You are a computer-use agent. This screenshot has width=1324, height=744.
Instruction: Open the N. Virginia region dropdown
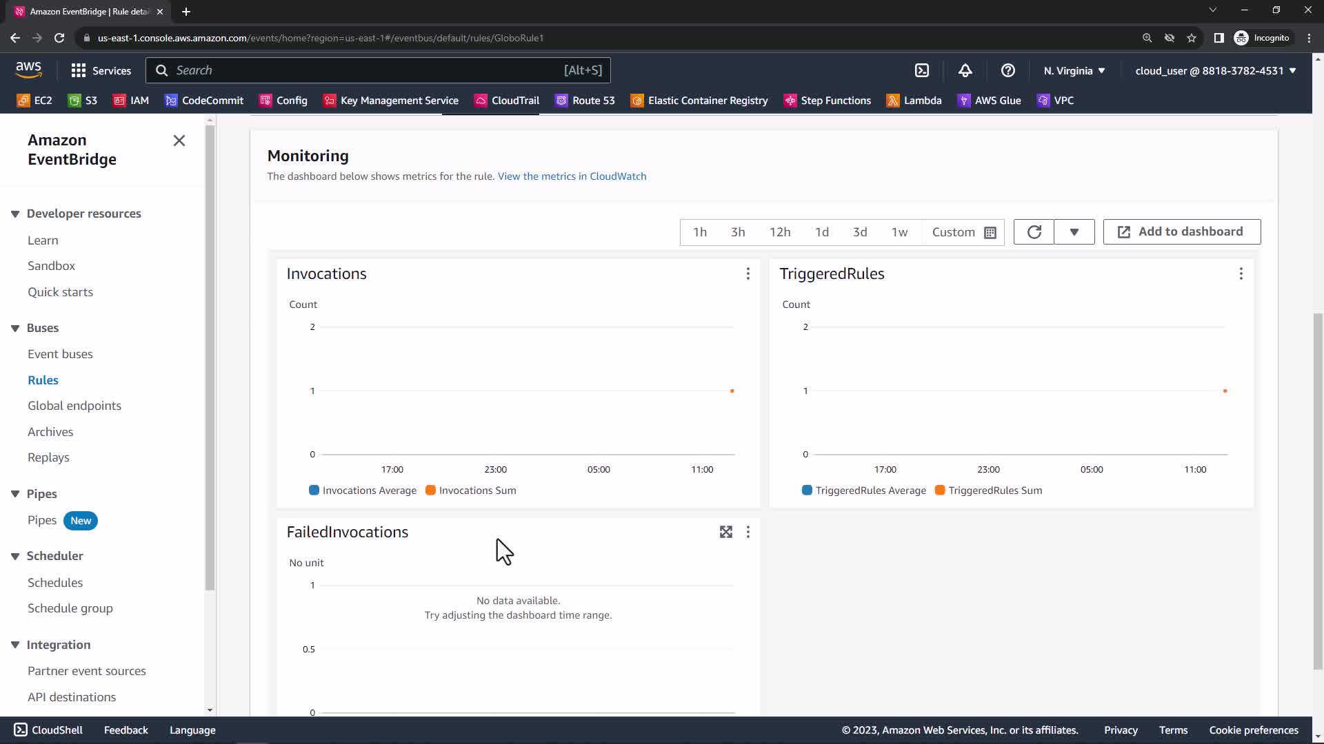click(1074, 70)
